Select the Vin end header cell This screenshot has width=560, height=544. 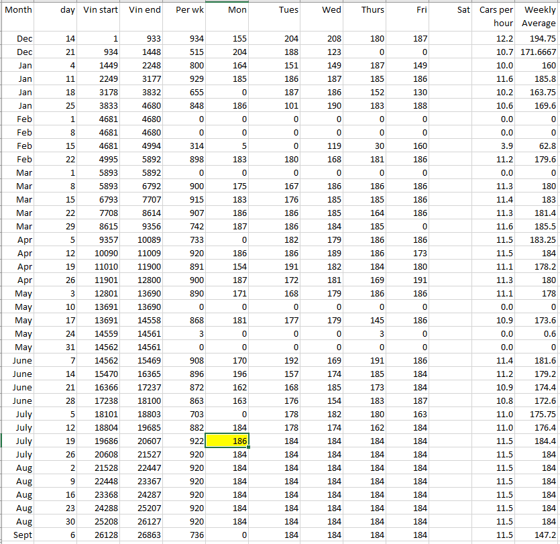(144, 10)
